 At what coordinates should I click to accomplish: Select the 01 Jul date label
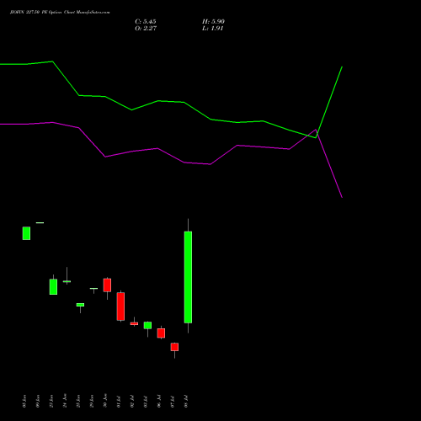tap(119, 402)
